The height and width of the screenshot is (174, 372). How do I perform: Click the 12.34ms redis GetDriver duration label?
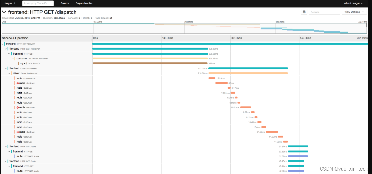tap(225, 93)
